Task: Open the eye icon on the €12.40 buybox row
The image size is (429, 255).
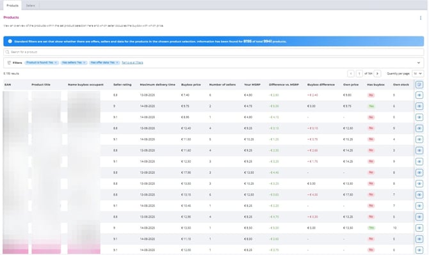Action: coord(419,128)
